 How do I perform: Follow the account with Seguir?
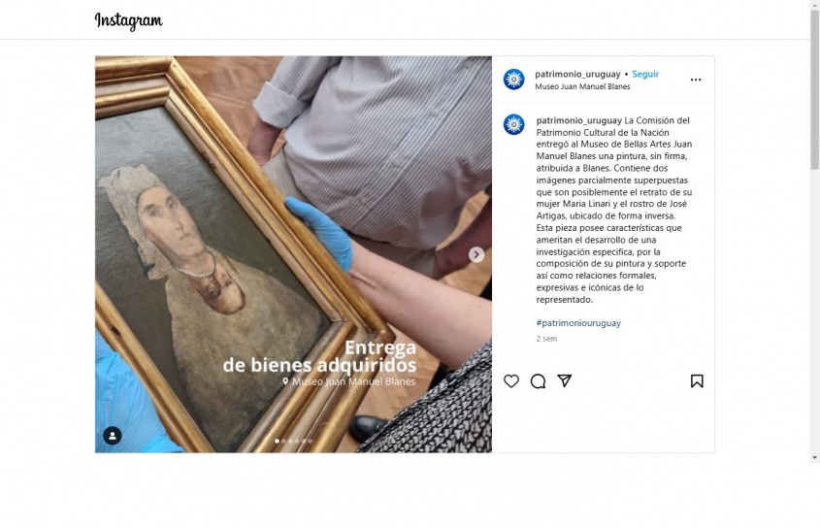pyautogui.click(x=645, y=74)
